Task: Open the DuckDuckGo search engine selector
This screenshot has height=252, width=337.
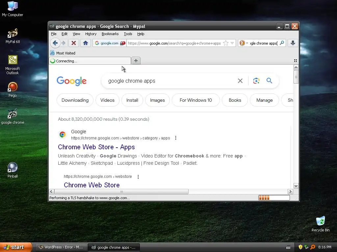Action: (244, 43)
